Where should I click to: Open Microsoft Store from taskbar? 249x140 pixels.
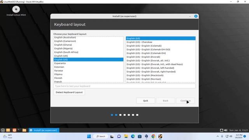click(140, 136)
